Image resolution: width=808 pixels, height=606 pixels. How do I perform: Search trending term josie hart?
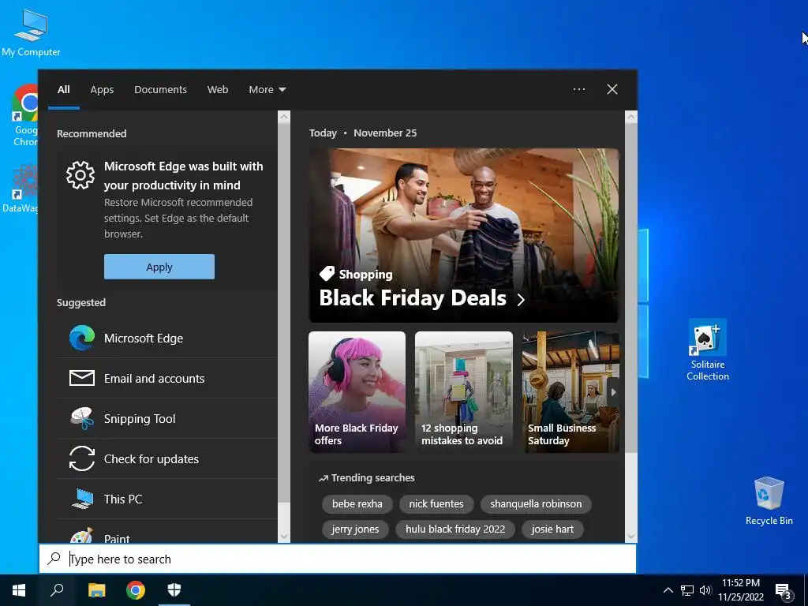(x=552, y=529)
